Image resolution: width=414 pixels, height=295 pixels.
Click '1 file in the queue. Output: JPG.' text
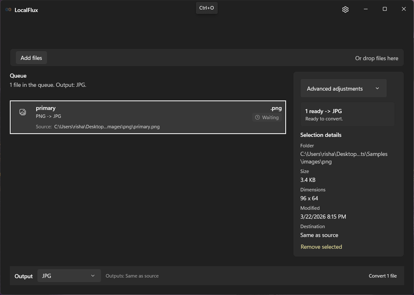48,85
